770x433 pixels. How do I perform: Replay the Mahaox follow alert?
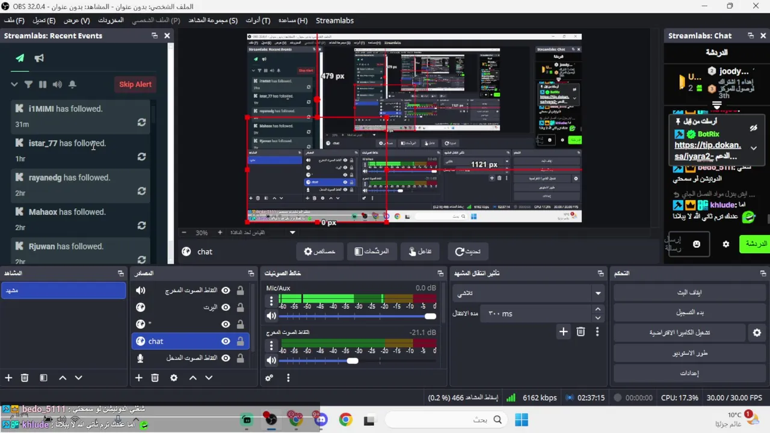click(141, 226)
